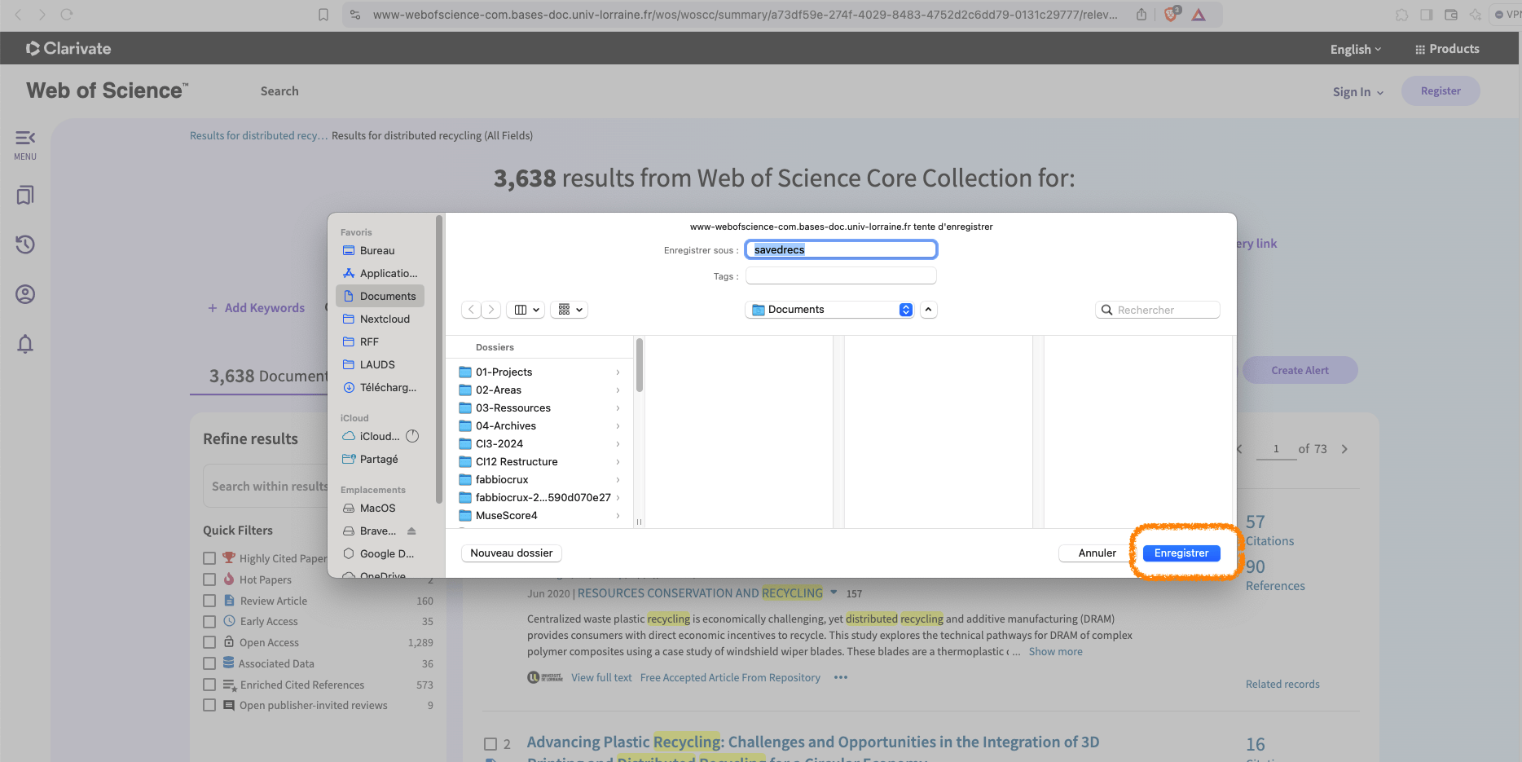
Task: Click the Annuler button
Action: coord(1097,553)
